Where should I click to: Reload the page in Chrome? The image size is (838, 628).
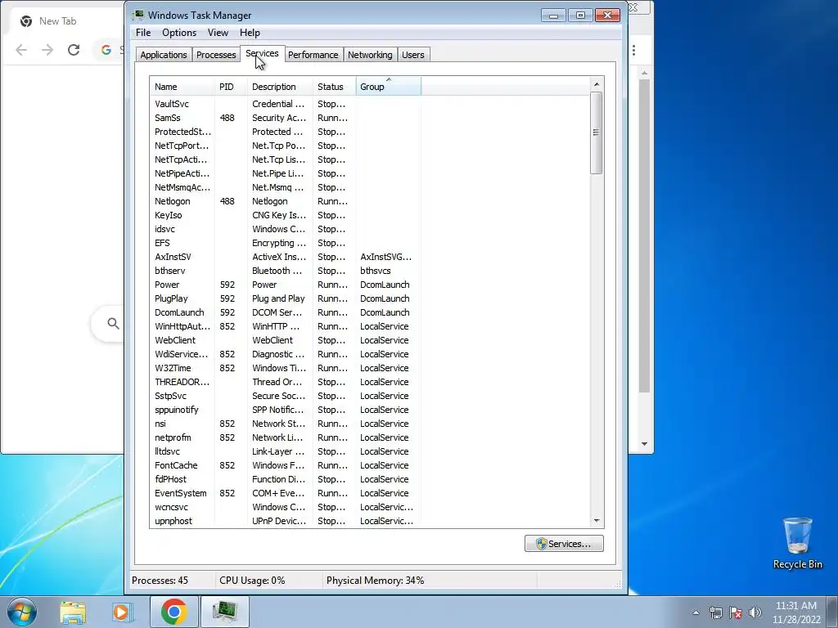(x=74, y=50)
